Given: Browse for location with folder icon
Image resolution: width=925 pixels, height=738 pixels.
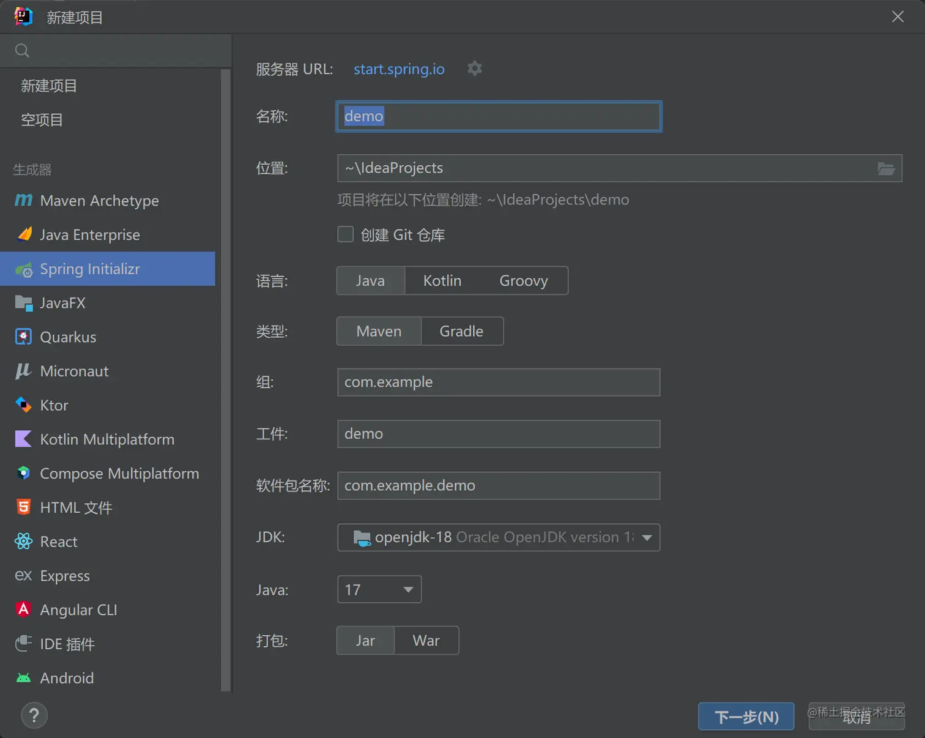Looking at the screenshot, I should click(x=886, y=168).
